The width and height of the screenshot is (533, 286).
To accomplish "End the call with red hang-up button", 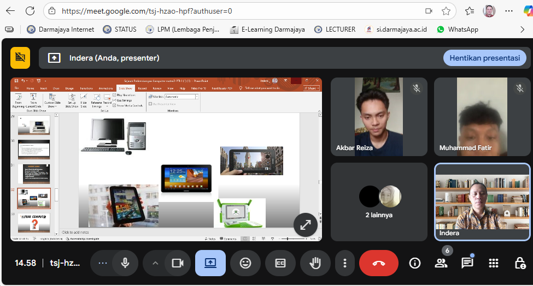I will pos(379,263).
